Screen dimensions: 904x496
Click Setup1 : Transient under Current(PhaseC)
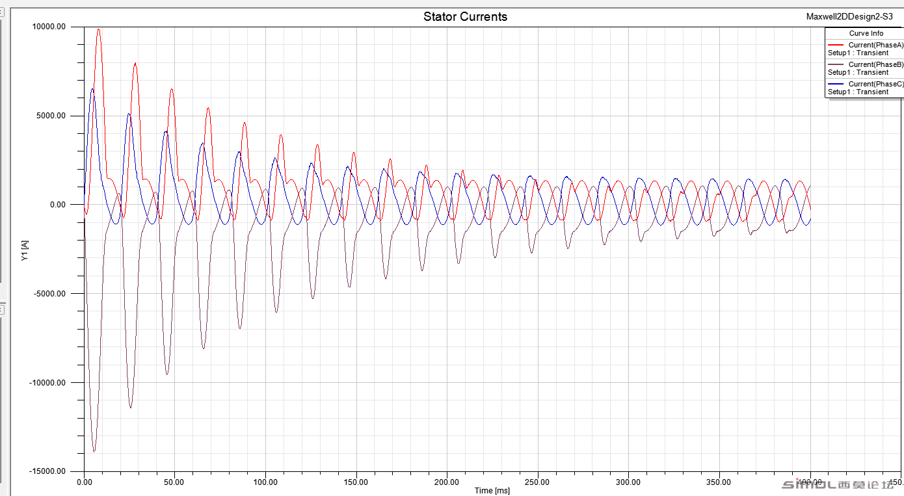click(x=858, y=92)
